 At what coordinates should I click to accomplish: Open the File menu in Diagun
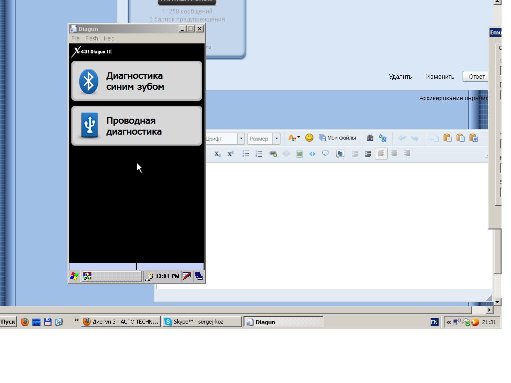point(75,38)
